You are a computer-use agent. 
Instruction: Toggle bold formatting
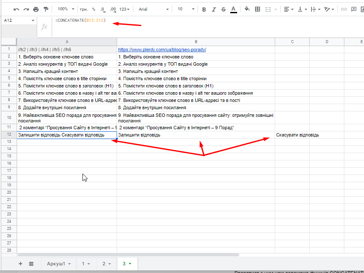pyautogui.click(x=204, y=9)
